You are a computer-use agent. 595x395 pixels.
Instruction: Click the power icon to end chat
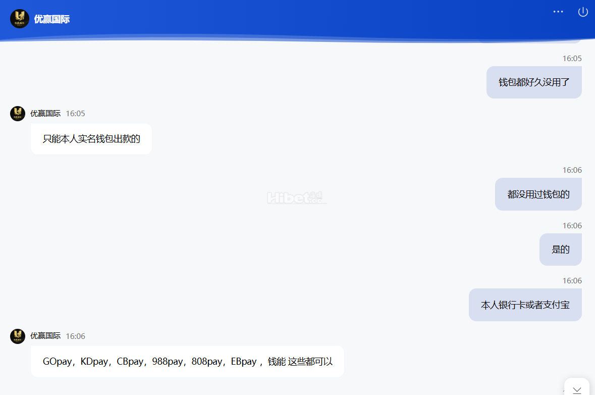click(x=583, y=12)
